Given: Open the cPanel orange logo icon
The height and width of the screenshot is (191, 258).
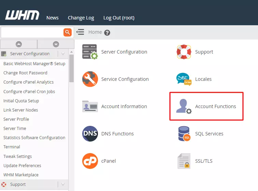Looking at the screenshot, I should coord(90,161).
